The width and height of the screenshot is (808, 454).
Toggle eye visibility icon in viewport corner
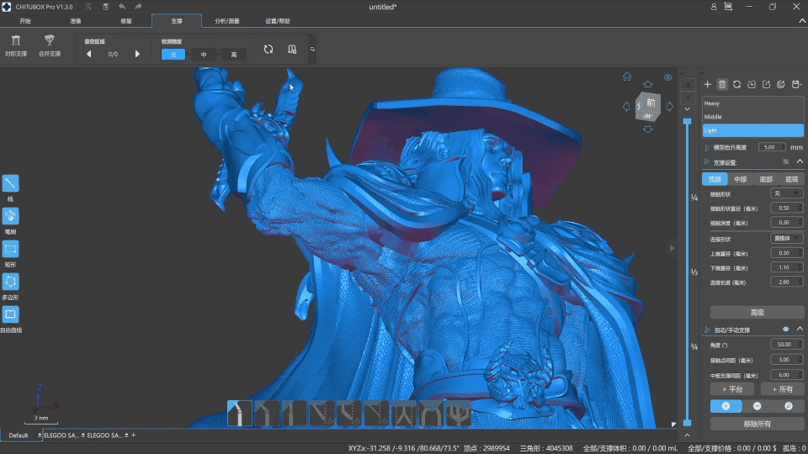click(667, 77)
